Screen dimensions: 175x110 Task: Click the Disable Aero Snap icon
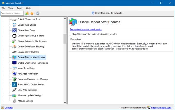click(x=14, y=30)
